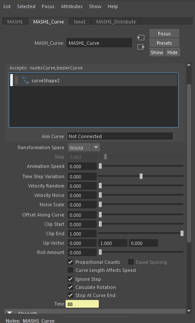Click the scrollbar up arrow

pos(189,65)
